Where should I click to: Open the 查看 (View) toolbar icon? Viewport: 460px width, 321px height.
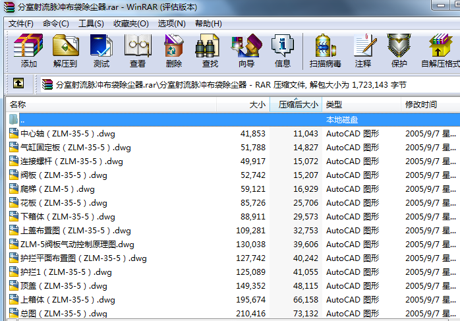(138, 45)
